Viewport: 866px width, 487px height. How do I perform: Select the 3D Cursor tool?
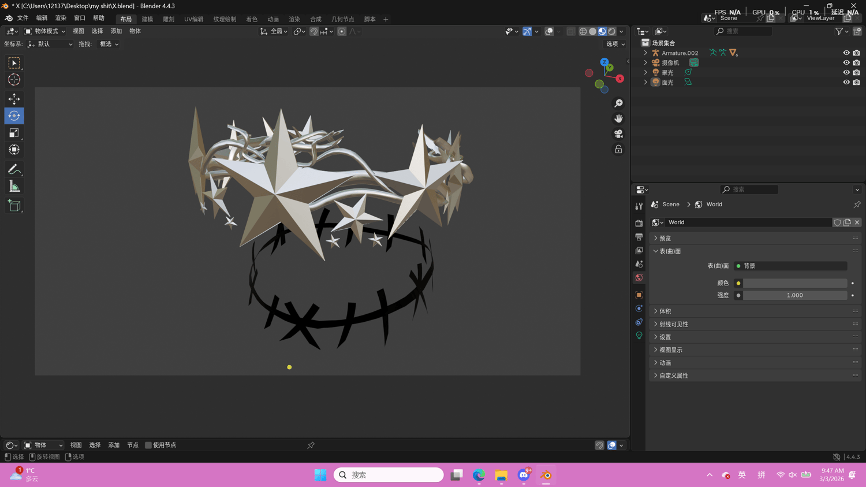pyautogui.click(x=14, y=80)
